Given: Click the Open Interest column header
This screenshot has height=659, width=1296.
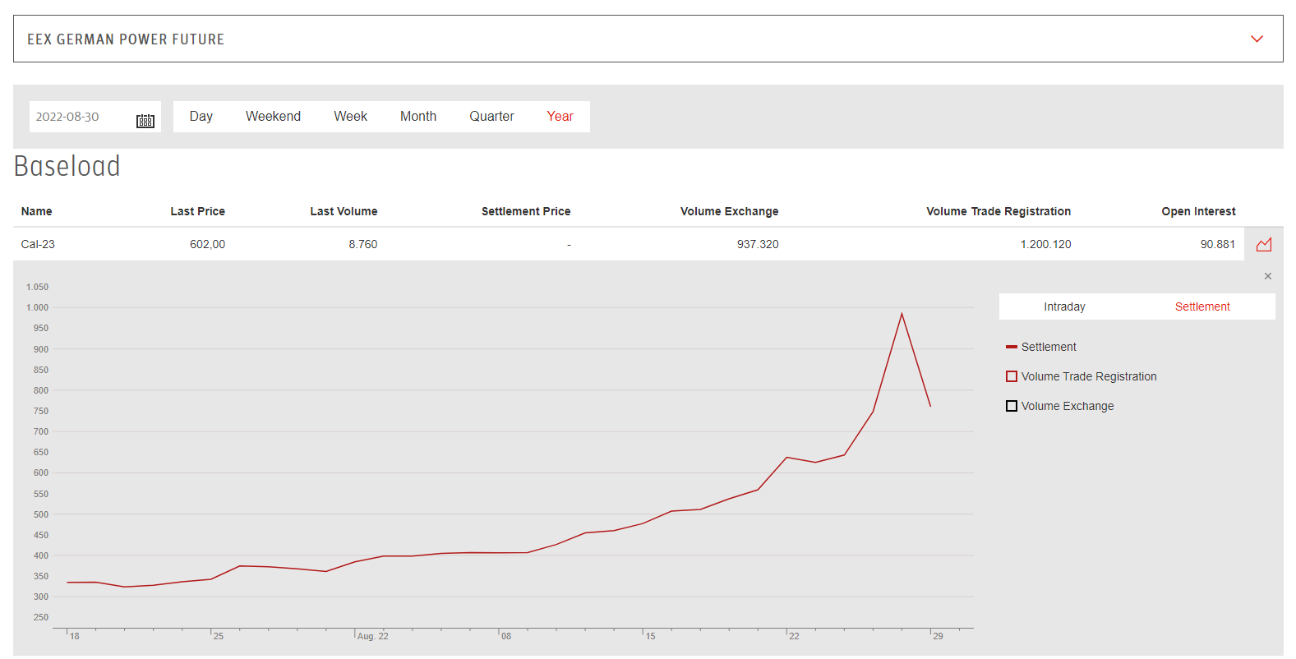Looking at the screenshot, I should pos(1197,211).
